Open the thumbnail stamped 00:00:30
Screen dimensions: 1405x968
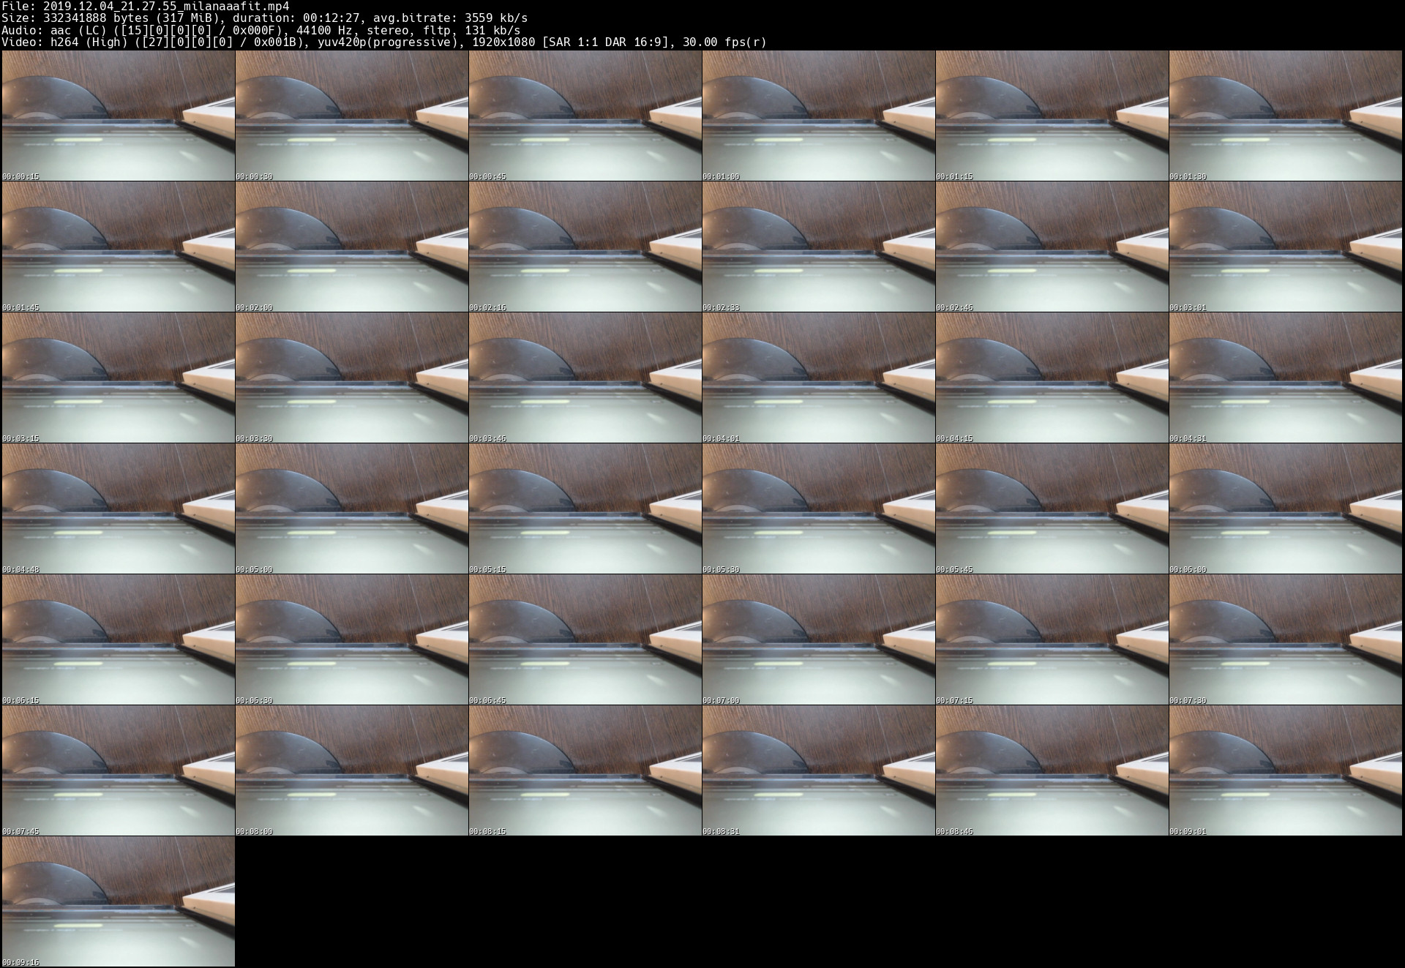tap(352, 116)
